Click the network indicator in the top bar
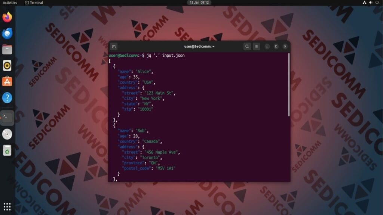The image size is (383, 215). [365, 2]
